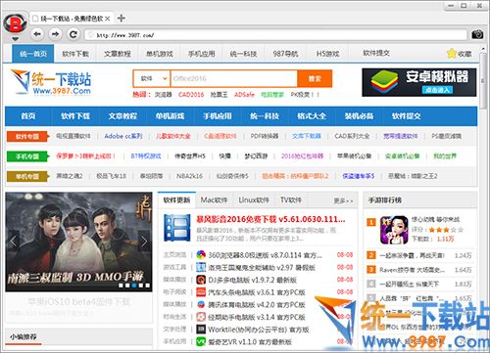Viewport: 490px width, 353px height.
Task: Click 文章教程 in the blue navigation bar
Action: tap(122, 116)
